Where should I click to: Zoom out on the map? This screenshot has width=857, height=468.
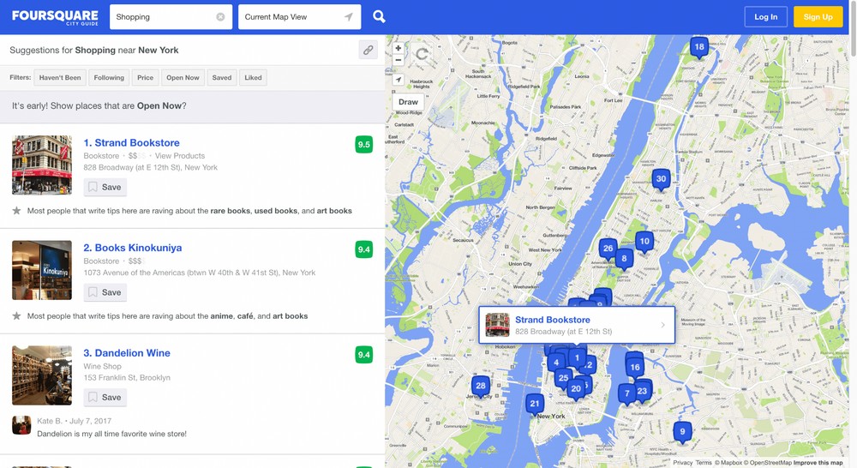[399, 60]
